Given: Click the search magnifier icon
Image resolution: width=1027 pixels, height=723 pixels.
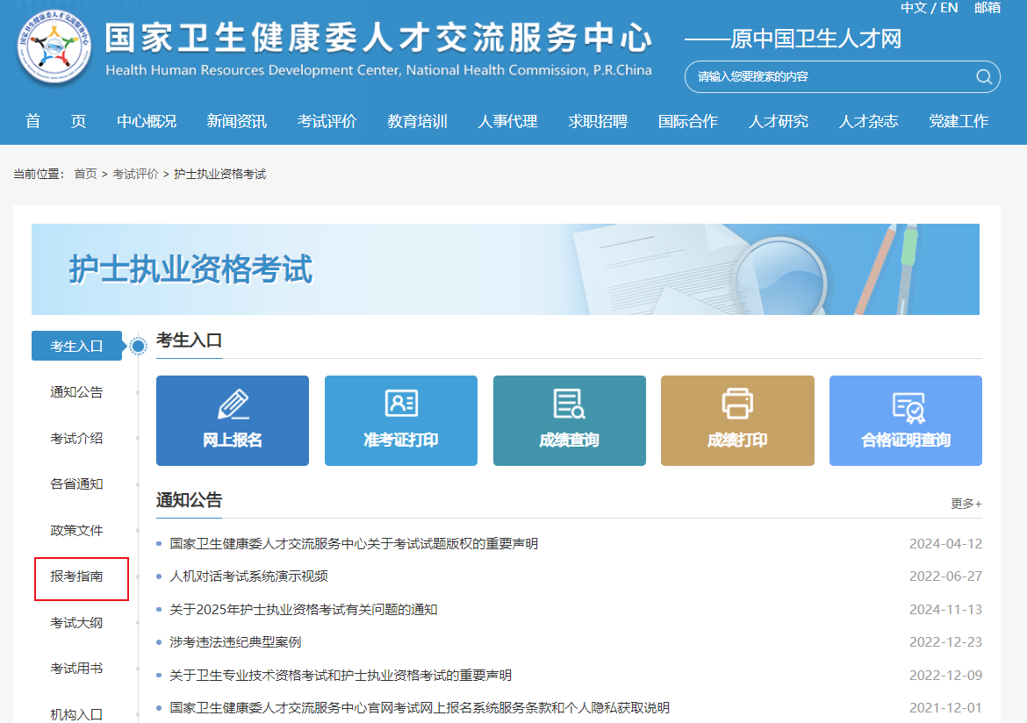Looking at the screenshot, I should pos(983,77).
